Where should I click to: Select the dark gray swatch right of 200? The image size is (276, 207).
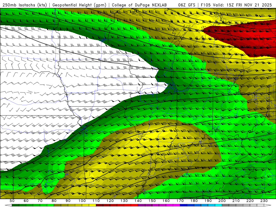[x=226, y=205]
